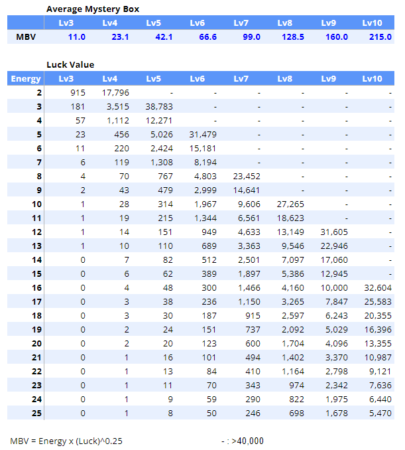
Task: Click luck value 6,440
Action: point(380,399)
